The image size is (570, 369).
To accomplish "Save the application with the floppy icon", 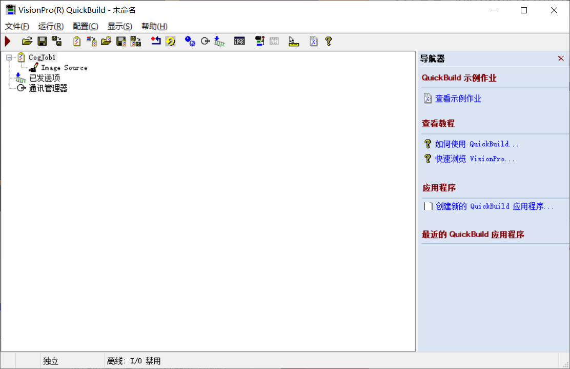I will click(42, 41).
